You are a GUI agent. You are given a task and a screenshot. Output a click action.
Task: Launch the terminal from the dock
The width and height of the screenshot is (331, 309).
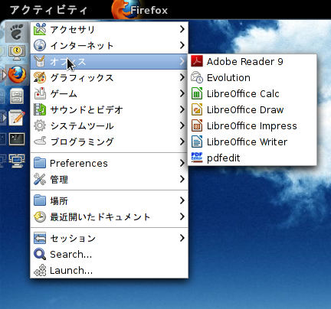17,139
